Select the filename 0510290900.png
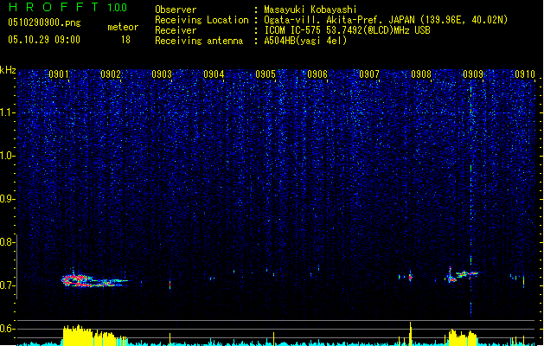The image size is (544, 346). 44,22
